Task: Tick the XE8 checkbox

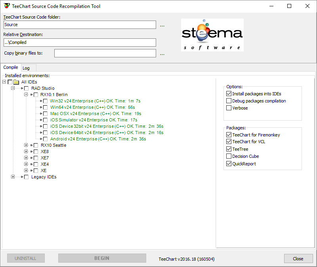Action: coord(36,151)
